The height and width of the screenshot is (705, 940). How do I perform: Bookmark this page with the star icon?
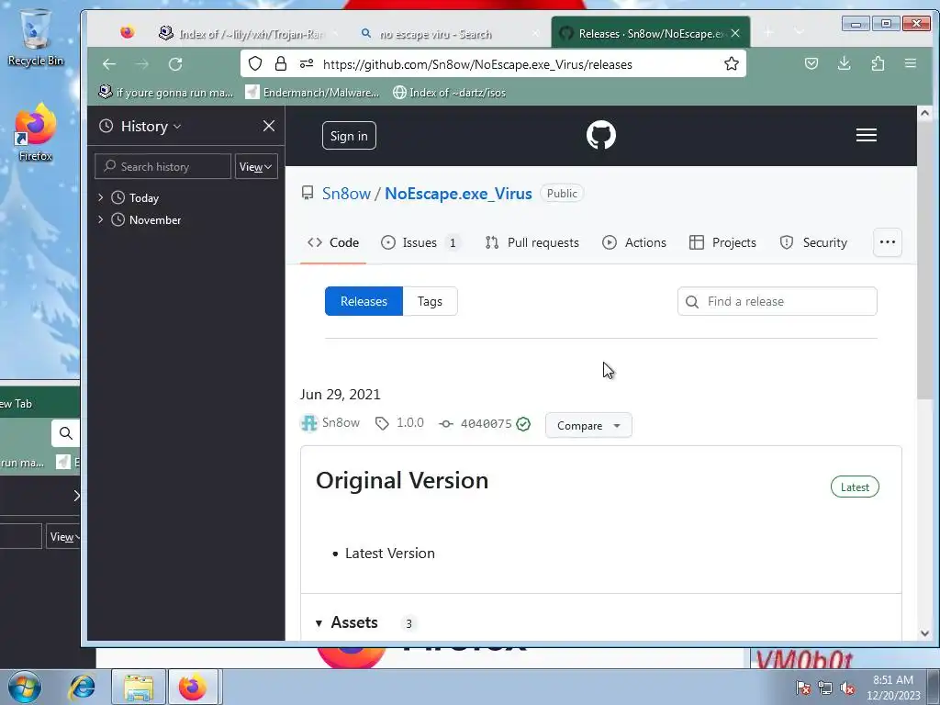[x=732, y=63]
